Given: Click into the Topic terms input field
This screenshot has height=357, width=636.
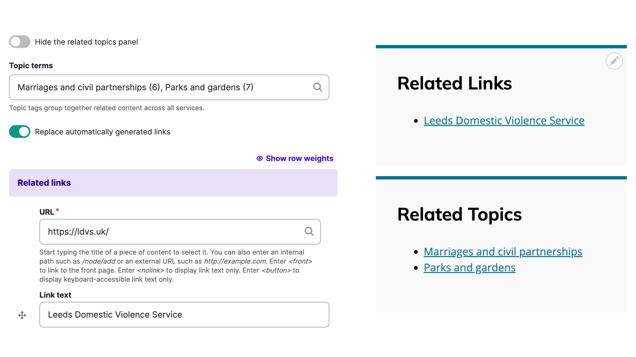Looking at the screenshot, I should (162, 87).
